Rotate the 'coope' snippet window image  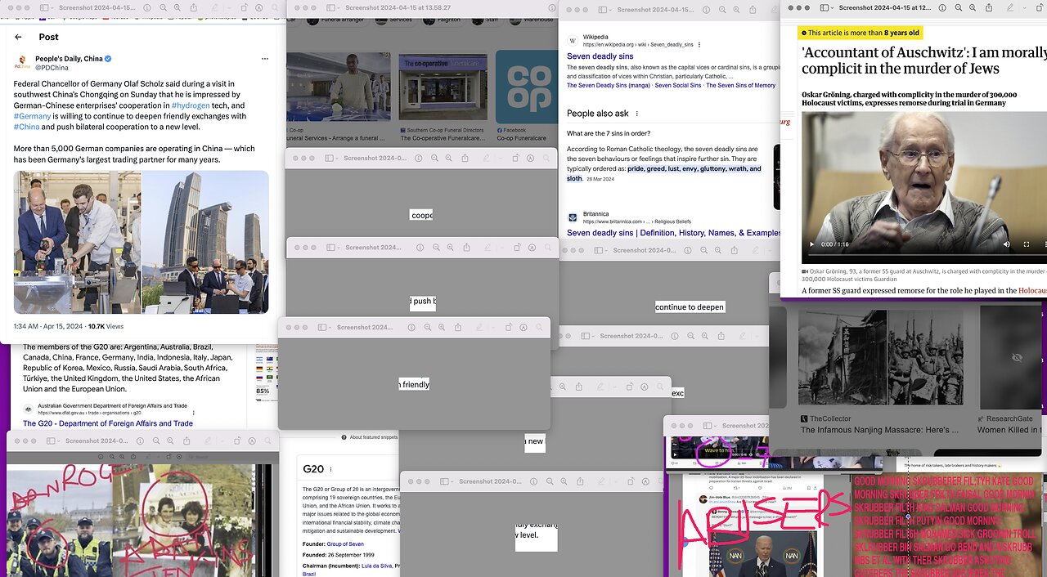[516, 158]
